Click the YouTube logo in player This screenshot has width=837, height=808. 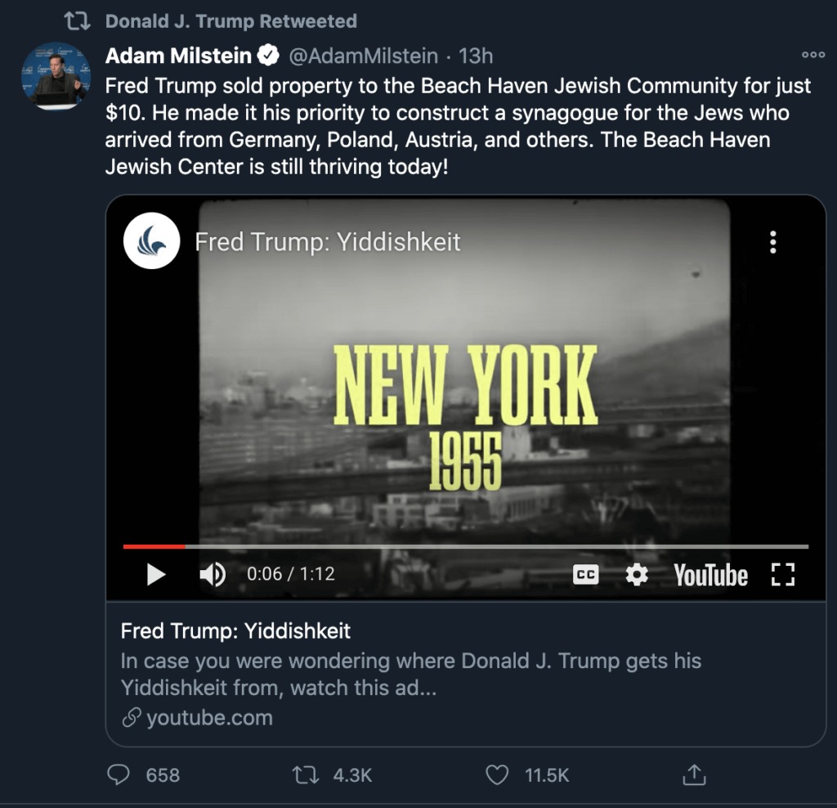(710, 575)
